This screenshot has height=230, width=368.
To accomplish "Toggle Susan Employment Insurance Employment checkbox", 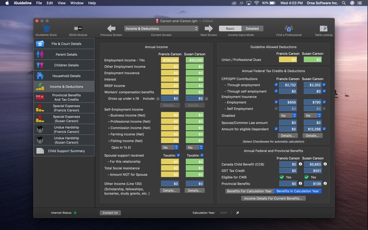I will pos(324,102).
